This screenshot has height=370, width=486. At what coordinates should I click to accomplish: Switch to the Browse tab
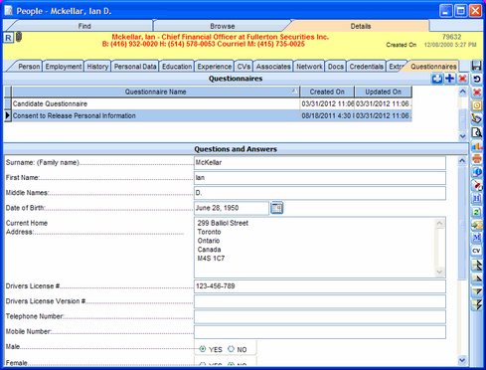point(223,26)
